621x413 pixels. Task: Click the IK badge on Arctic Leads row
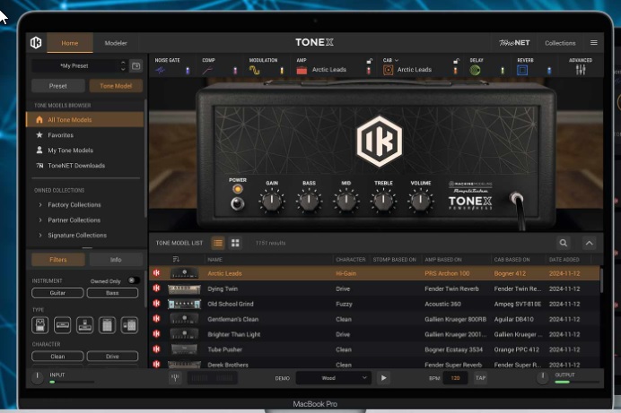[x=157, y=273]
